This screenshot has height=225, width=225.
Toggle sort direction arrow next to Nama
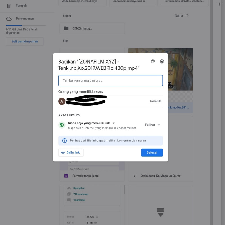click(x=187, y=15)
